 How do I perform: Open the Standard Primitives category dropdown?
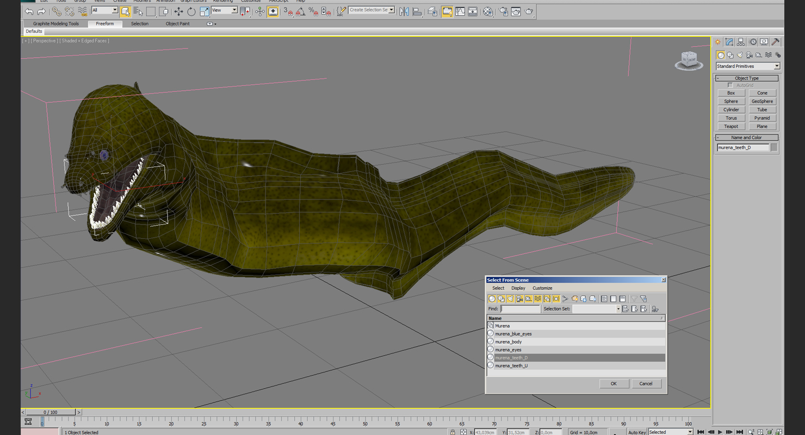click(x=748, y=66)
